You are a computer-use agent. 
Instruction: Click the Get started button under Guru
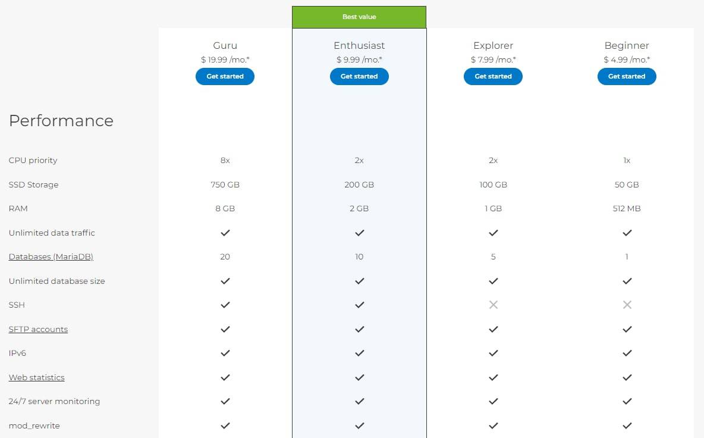pyautogui.click(x=225, y=76)
